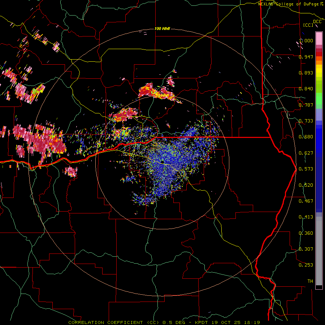Click the 19 OCT 25 date in caption
This screenshot has height=325, width=325.
tap(226, 322)
